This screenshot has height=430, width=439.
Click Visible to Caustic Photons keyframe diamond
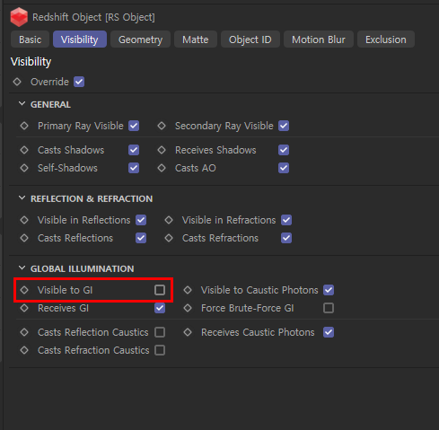click(x=188, y=290)
